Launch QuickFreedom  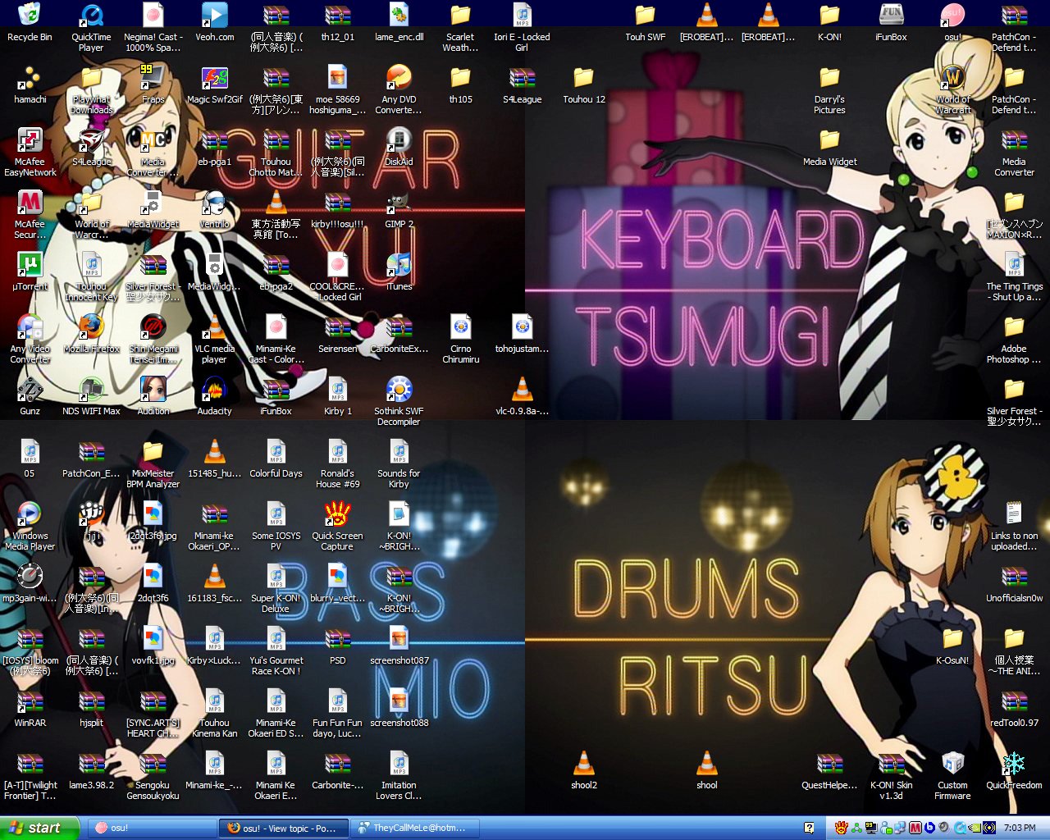tap(1014, 771)
